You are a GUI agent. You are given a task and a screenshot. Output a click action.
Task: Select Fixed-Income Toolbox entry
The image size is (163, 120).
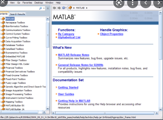click(17, 75)
